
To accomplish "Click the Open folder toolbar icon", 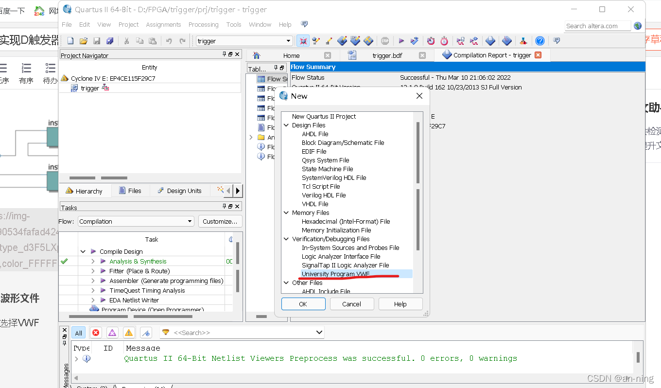I will point(84,41).
